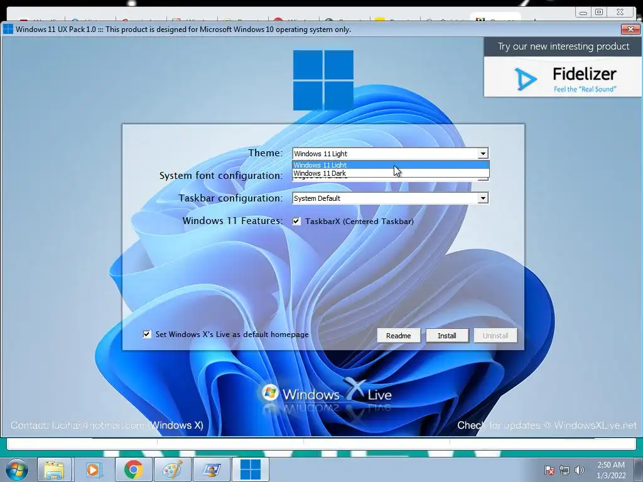
Task: Open the Windows 7 Start orb
Action: point(16,470)
